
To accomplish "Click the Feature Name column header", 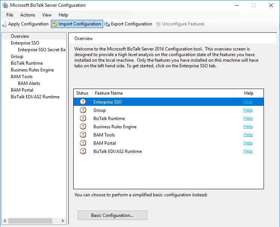I will (x=163, y=93).
